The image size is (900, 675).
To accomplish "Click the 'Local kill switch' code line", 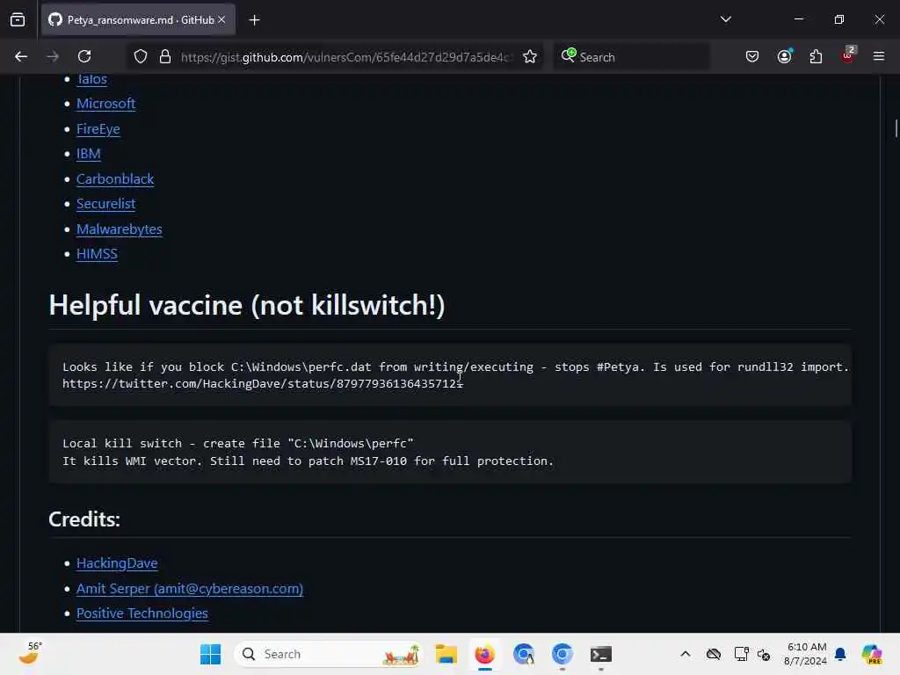I will tap(238, 443).
